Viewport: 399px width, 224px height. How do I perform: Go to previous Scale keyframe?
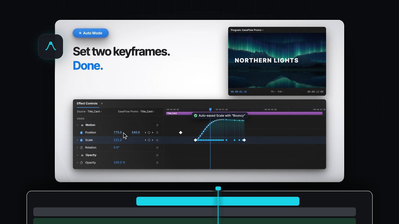145,140
